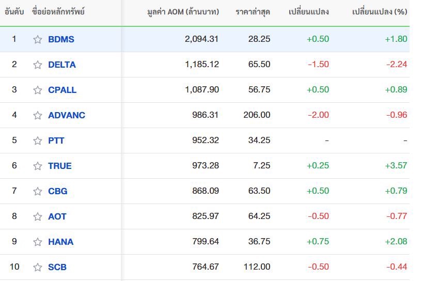The width and height of the screenshot is (424, 281).
Task: Add AOT to favorites via star
Action: pos(38,216)
